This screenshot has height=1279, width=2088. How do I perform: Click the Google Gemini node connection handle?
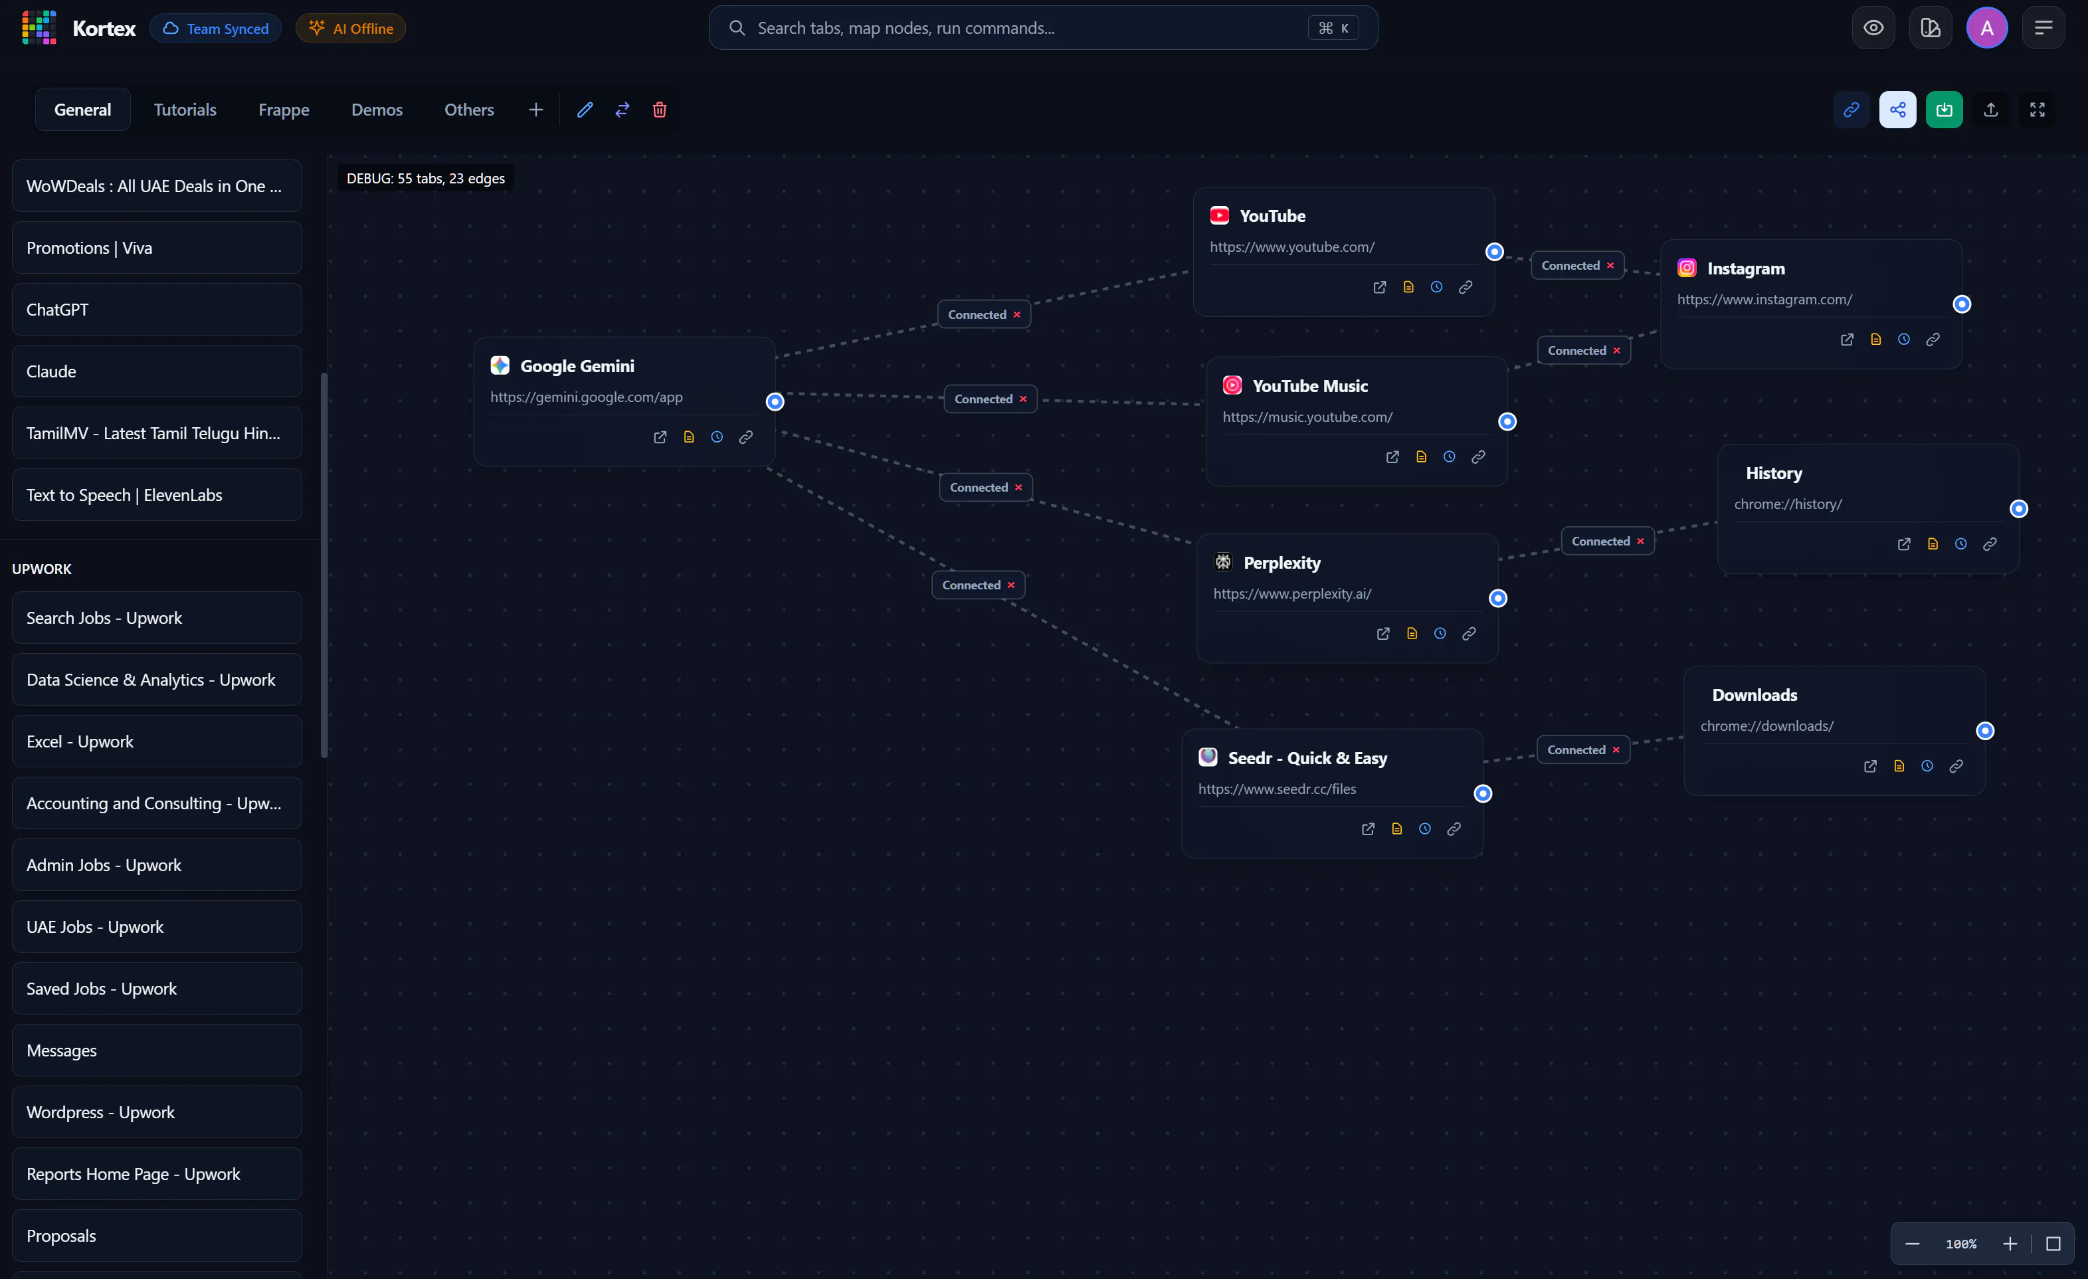point(775,402)
